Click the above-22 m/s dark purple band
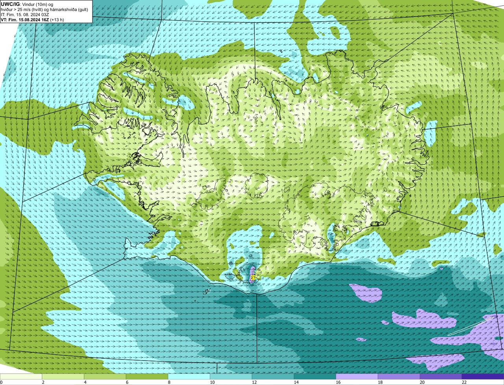Viewport: 504px width, 385px height. pos(483,376)
